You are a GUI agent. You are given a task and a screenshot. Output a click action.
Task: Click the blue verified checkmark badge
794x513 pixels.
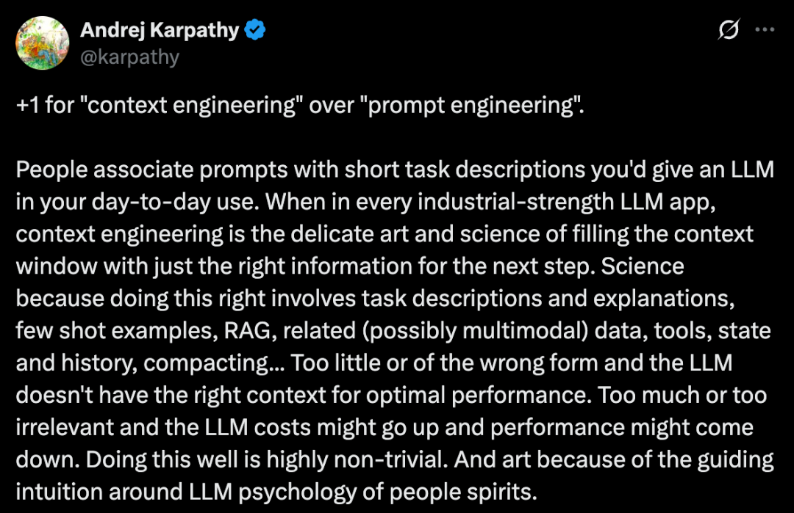pos(254,30)
